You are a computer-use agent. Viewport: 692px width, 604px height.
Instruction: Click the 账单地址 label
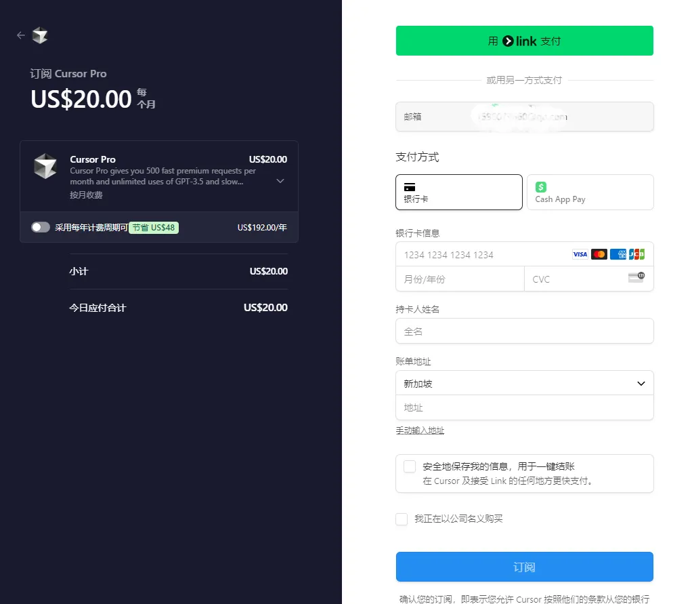pyautogui.click(x=413, y=361)
